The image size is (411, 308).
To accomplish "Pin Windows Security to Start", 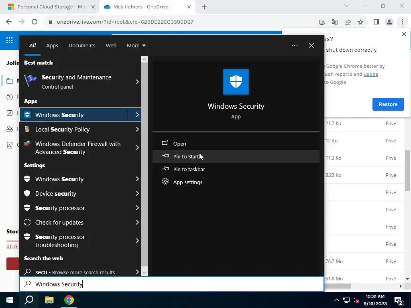I will (x=236, y=156).
